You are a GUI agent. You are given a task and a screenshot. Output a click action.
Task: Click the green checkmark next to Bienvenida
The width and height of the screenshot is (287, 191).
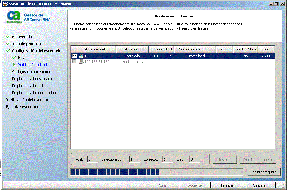tap(8, 36)
